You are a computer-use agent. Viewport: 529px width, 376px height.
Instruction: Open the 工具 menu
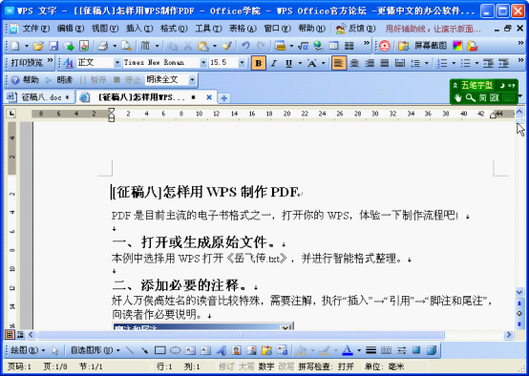coord(208,29)
